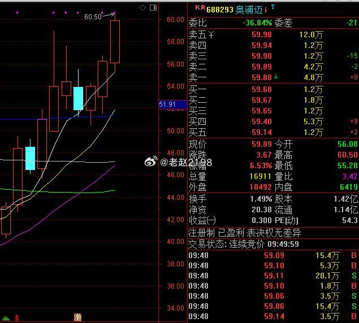This screenshot has height=323, width=359.
Task: Select the 买三 price 59.65
Action: (x=261, y=111)
